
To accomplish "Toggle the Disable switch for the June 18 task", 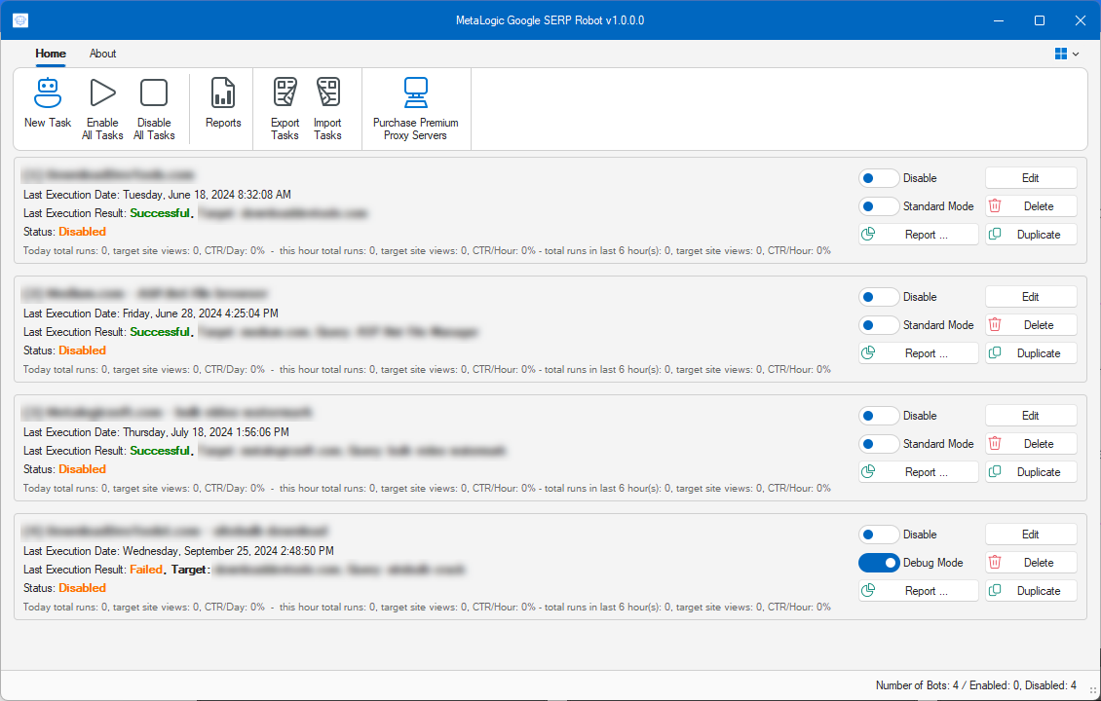I will coord(879,178).
